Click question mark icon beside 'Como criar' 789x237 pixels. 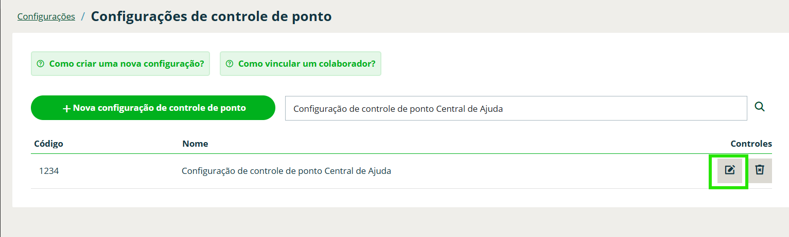point(41,64)
